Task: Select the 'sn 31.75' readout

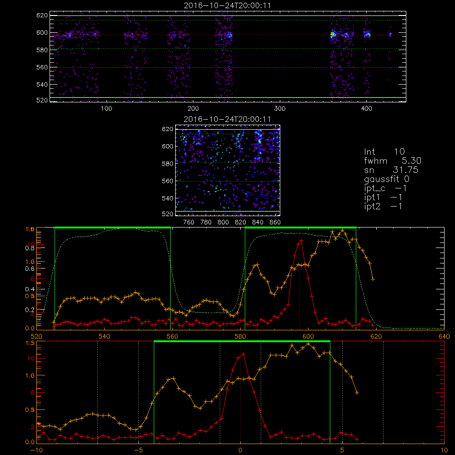Action: pos(391,170)
